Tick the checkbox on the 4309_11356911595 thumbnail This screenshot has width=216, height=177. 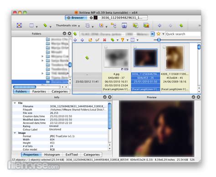[164, 47]
